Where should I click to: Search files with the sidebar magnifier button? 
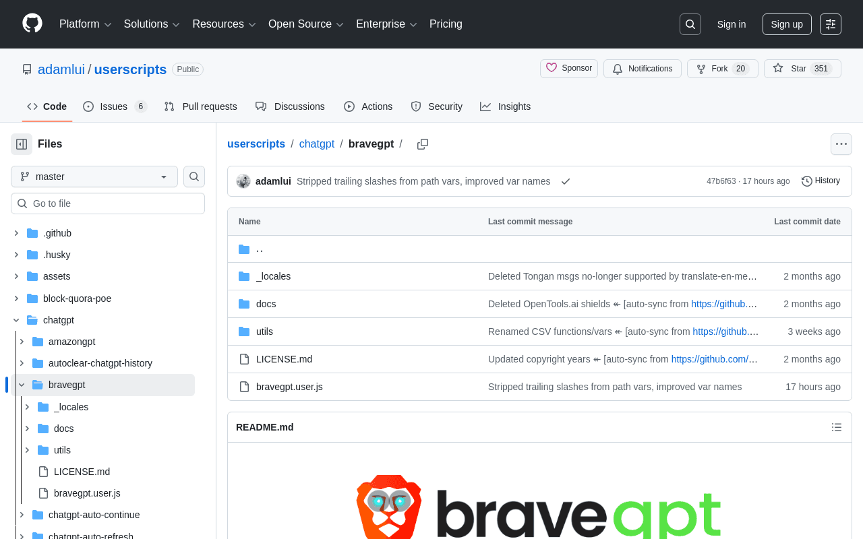click(194, 177)
